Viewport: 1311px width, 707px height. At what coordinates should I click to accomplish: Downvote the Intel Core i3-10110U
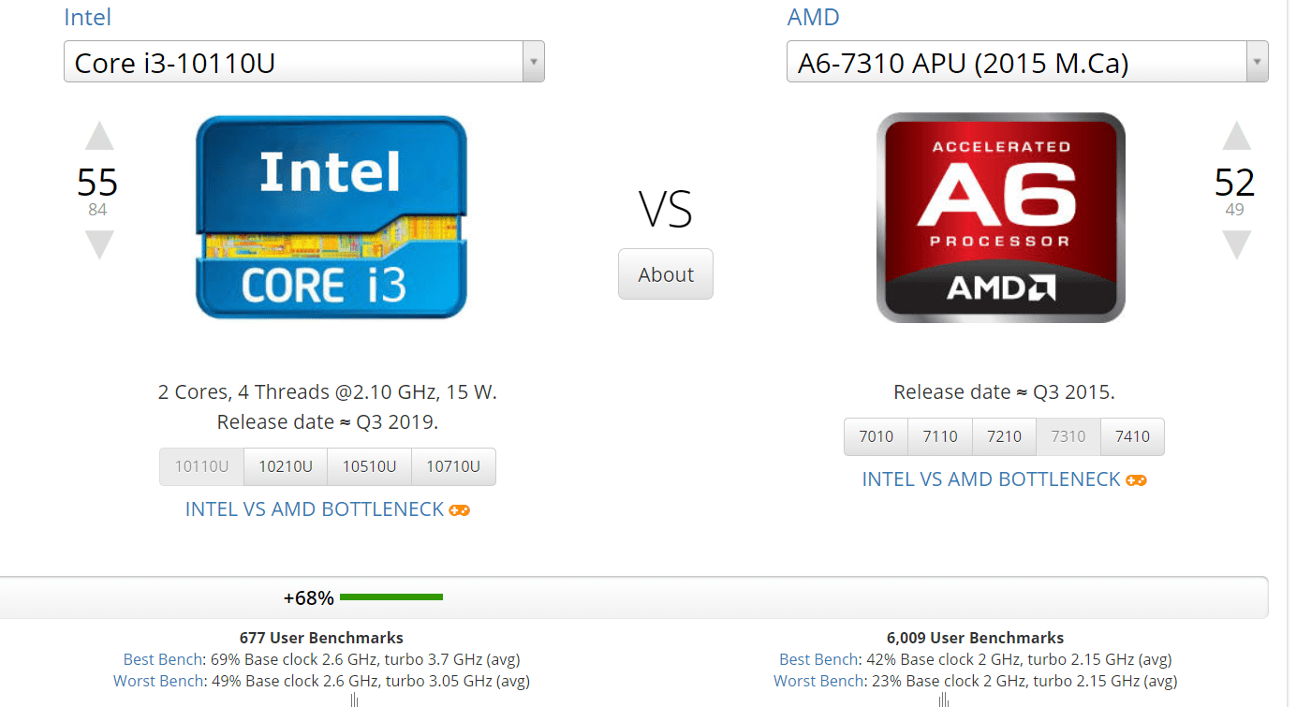(x=99, y=244)
